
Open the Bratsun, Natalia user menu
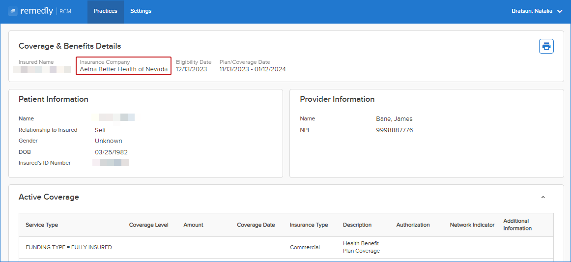click(537, 11)
